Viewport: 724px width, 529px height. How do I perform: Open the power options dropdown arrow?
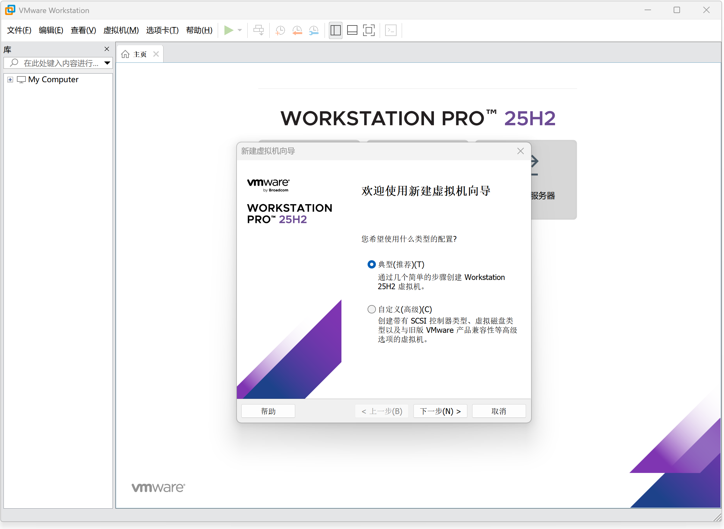239,30
